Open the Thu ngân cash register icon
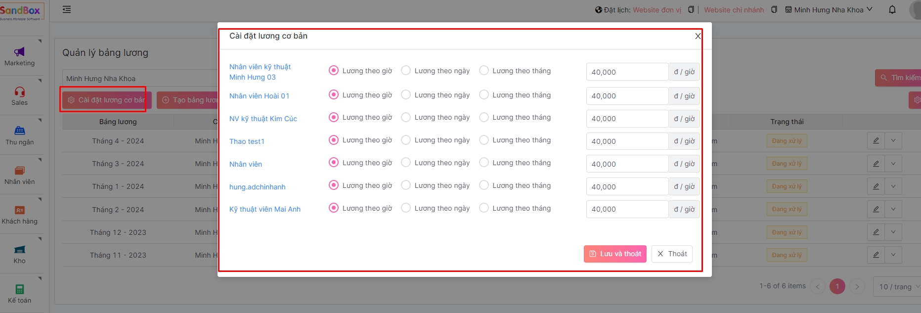The image size is (921, 313). point(19,131)
